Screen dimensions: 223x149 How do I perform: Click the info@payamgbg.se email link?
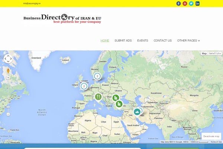32,3
